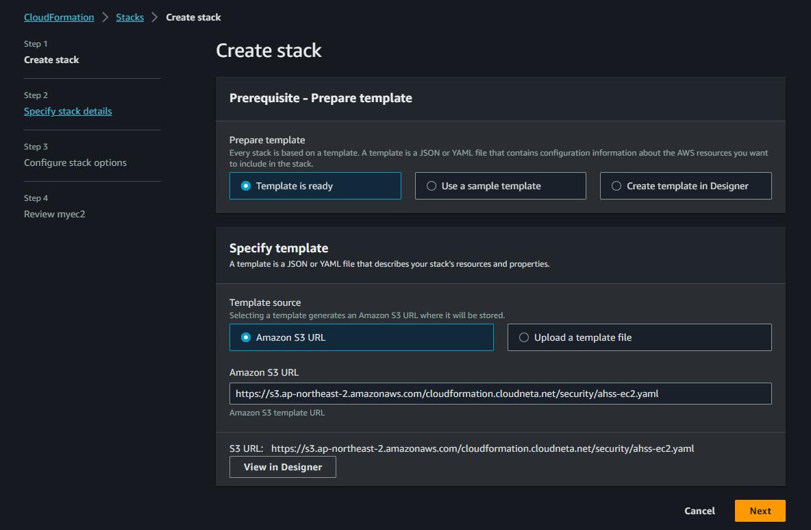Screen dimensions: 811x530
Task: Select Amazon S3 URL as template source
Action: tap(361, 337)
